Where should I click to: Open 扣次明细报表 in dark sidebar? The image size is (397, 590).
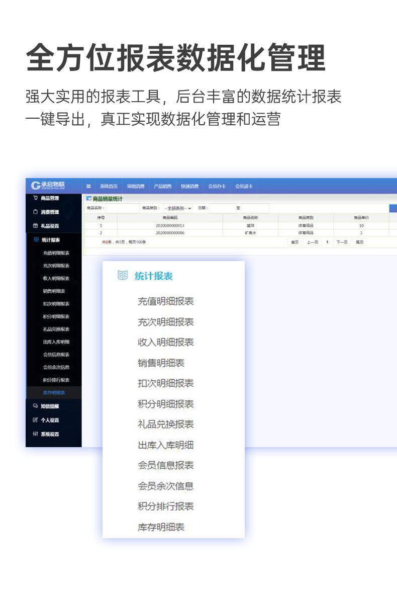tap(56, 304)
